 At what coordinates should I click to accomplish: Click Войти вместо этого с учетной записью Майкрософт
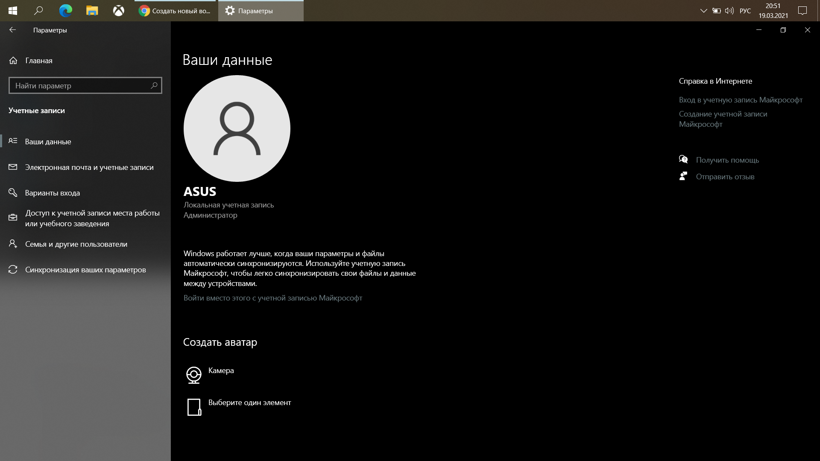[273, 298]
